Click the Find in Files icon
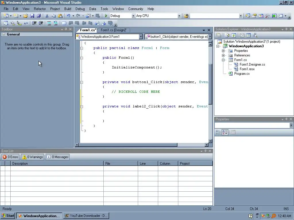Screen dimensions: 294x220 [186, 16]
